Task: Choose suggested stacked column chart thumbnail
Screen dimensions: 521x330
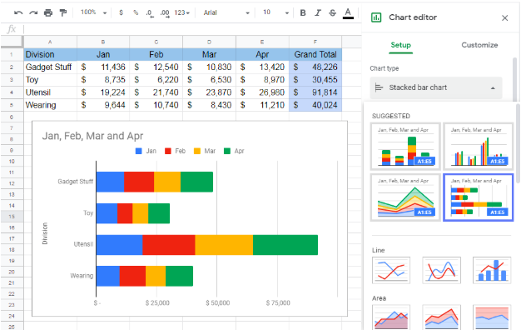Action: tap(405, 147)
